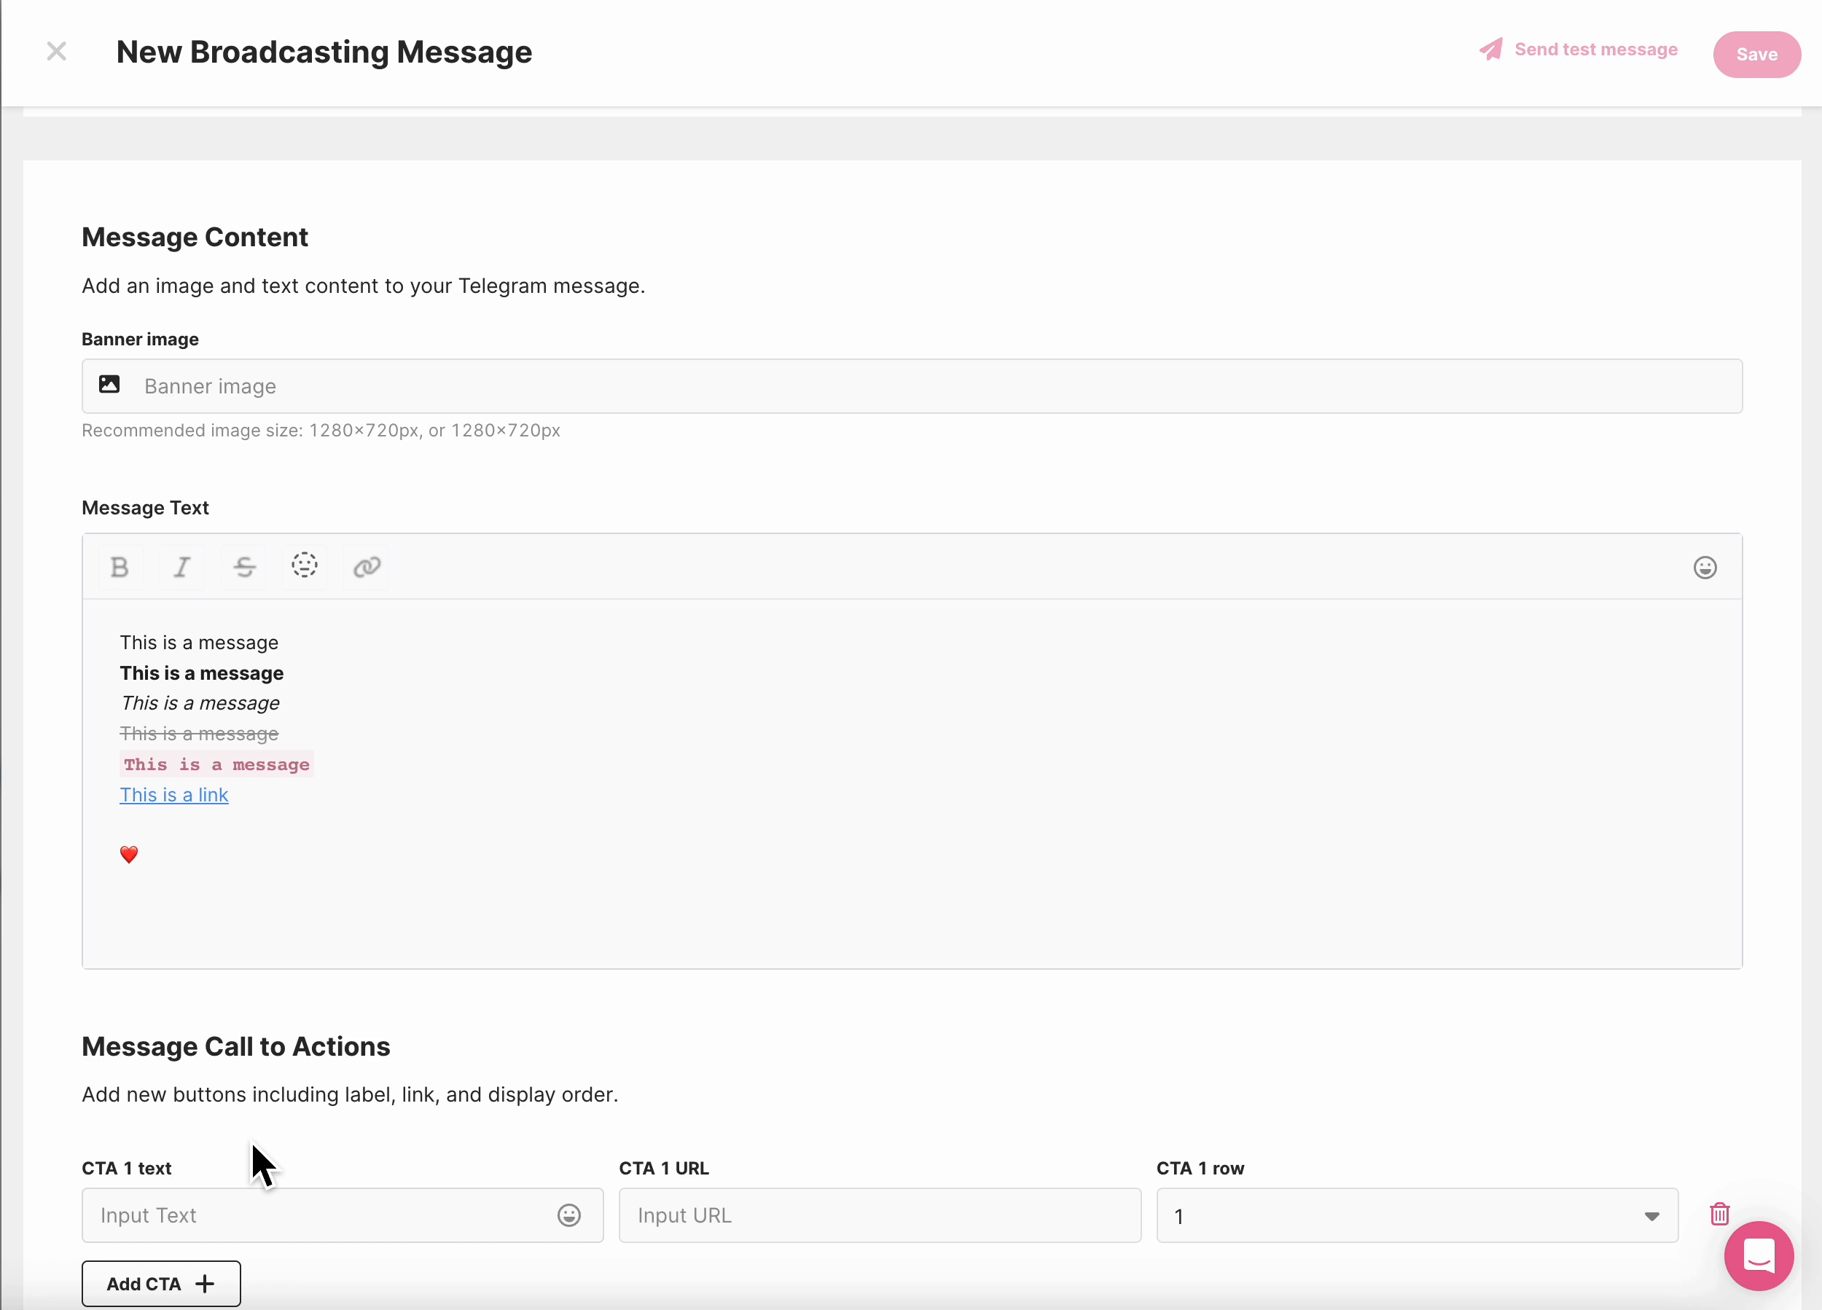Click the banner image picture icon

click(x=109, y=385)
